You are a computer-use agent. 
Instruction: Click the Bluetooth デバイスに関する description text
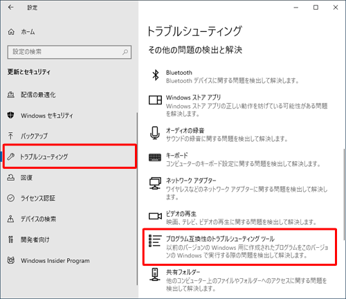click(233, 81)
